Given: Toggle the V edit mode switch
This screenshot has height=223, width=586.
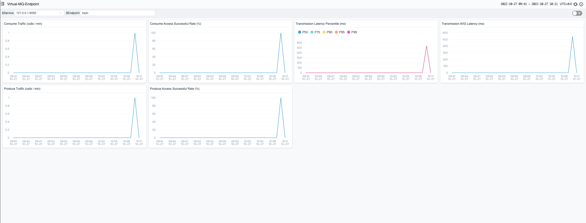Looking at the screenshot, I should [577, 13].
